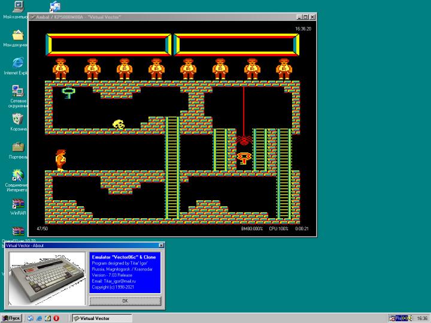Click the Russia, Magnitogorsk / Krasnodar line
This screenshot has height=323, width=431.
122,269
